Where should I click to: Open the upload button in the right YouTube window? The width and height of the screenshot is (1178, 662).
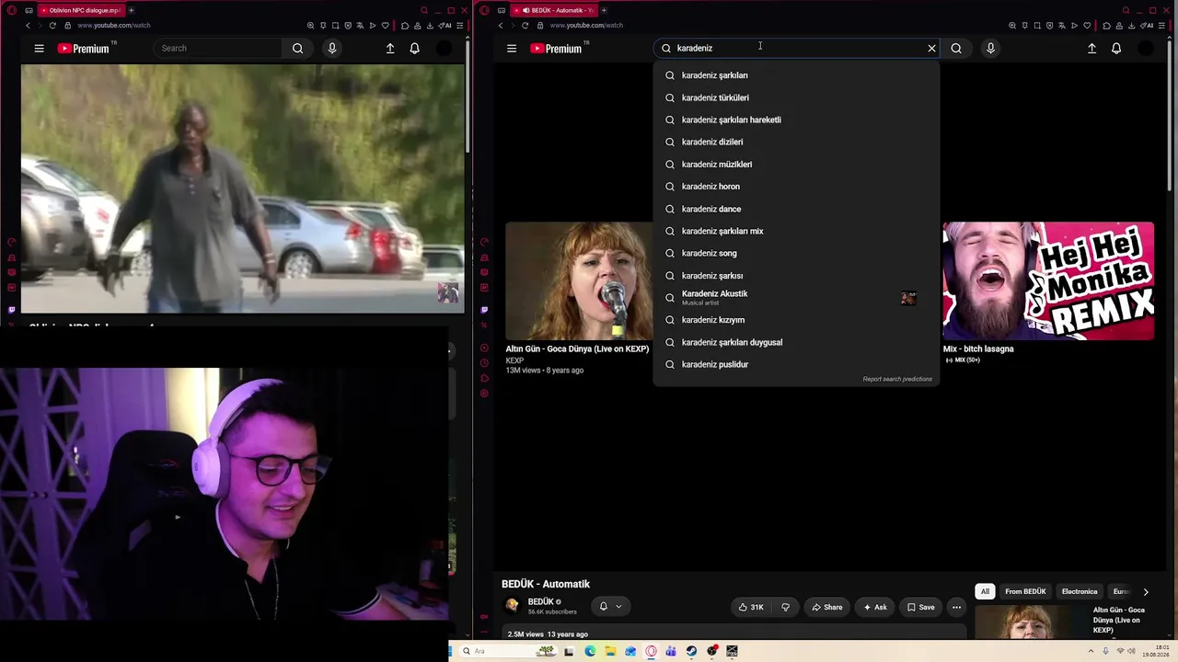1091,48
